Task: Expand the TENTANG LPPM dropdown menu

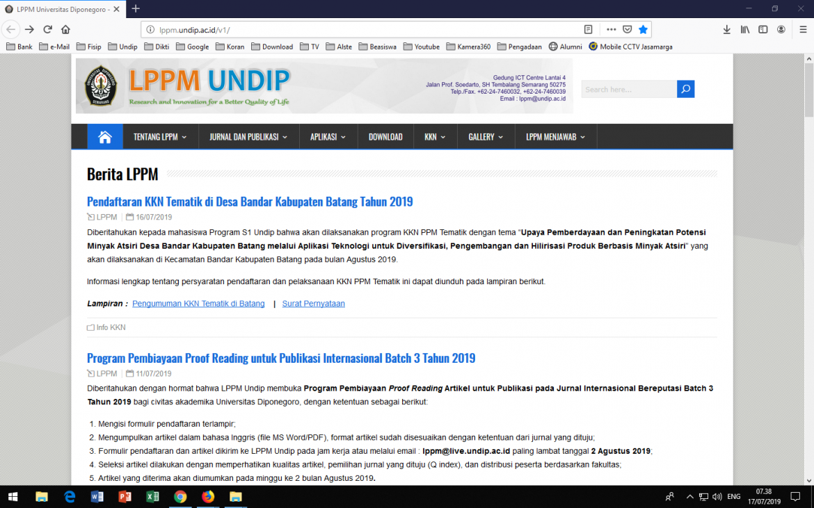Action: [160, 136]
